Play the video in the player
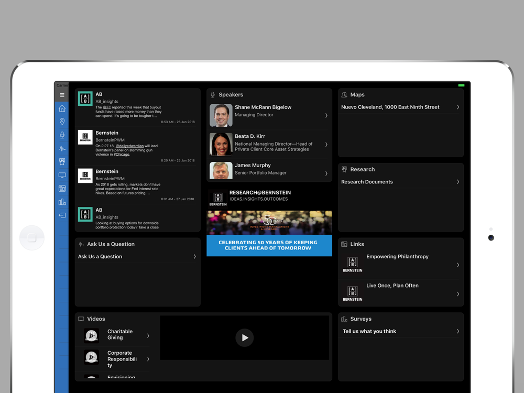Image resolution: width=524 pixels, height=393 pixels. [245, 337]
